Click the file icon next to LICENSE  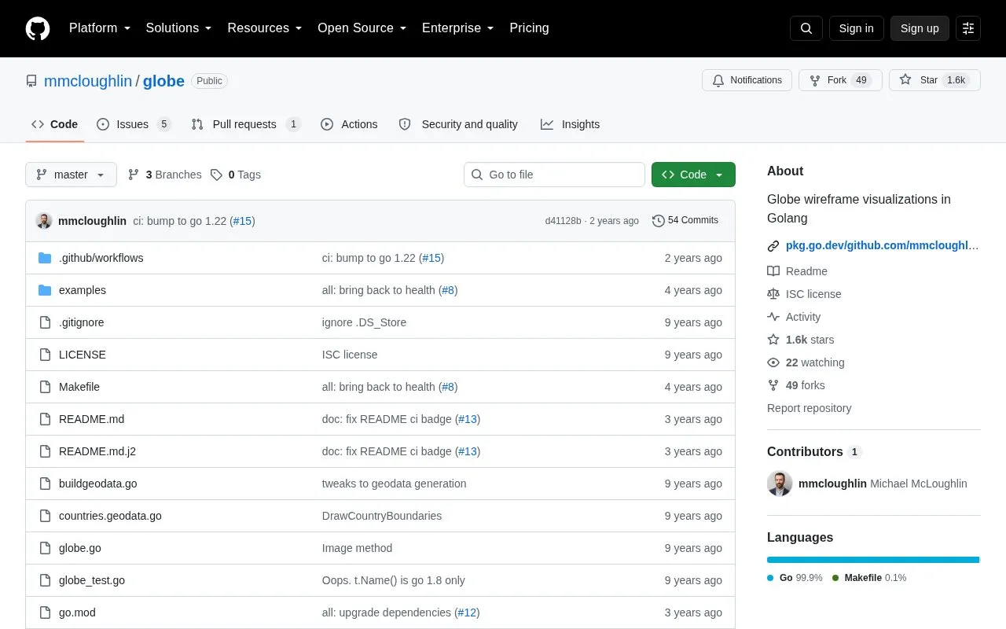45,355
